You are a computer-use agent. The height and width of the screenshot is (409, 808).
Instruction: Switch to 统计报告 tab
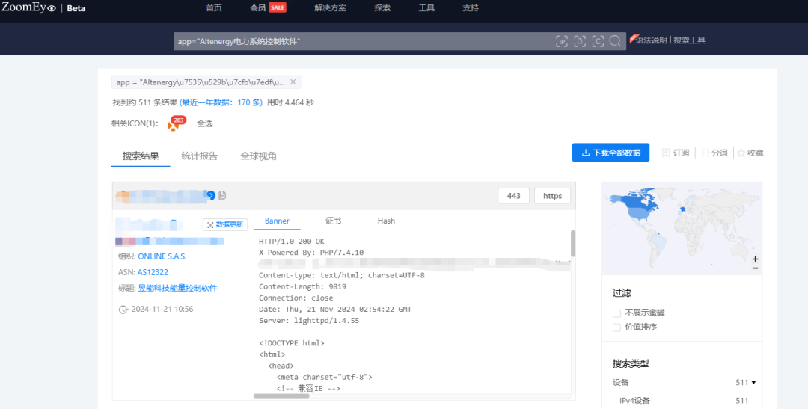(200, 156)
